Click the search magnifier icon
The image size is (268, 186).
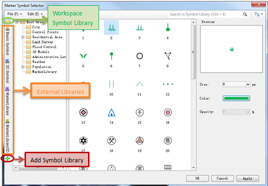pos(245,14)
